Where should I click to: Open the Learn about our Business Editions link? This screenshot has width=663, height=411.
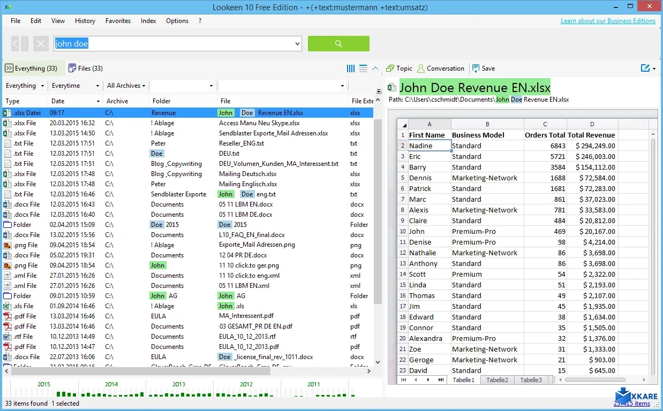pos(608,21)
